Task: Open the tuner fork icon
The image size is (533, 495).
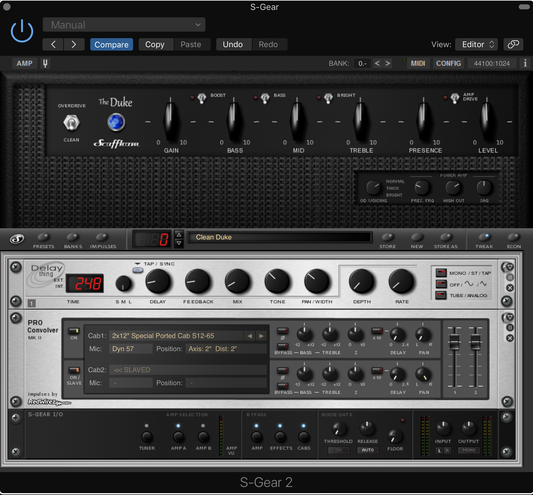Action: (45, 63)
